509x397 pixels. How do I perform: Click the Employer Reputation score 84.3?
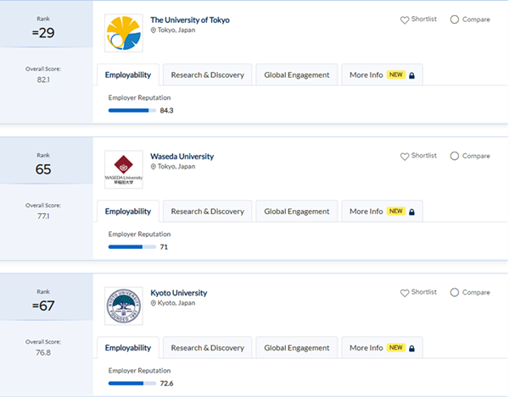pos(166,111)
